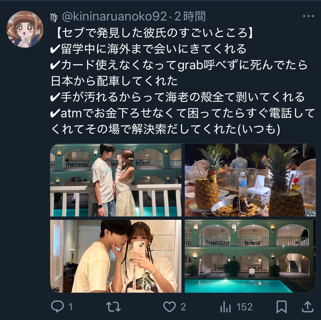Share the post via upload arrow icon

[x=308, y=306]
